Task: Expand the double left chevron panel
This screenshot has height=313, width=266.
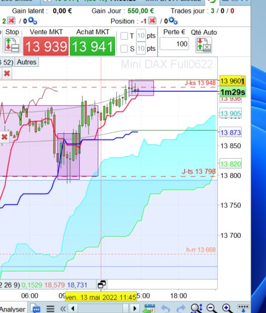Action: (x=62, y=309)
